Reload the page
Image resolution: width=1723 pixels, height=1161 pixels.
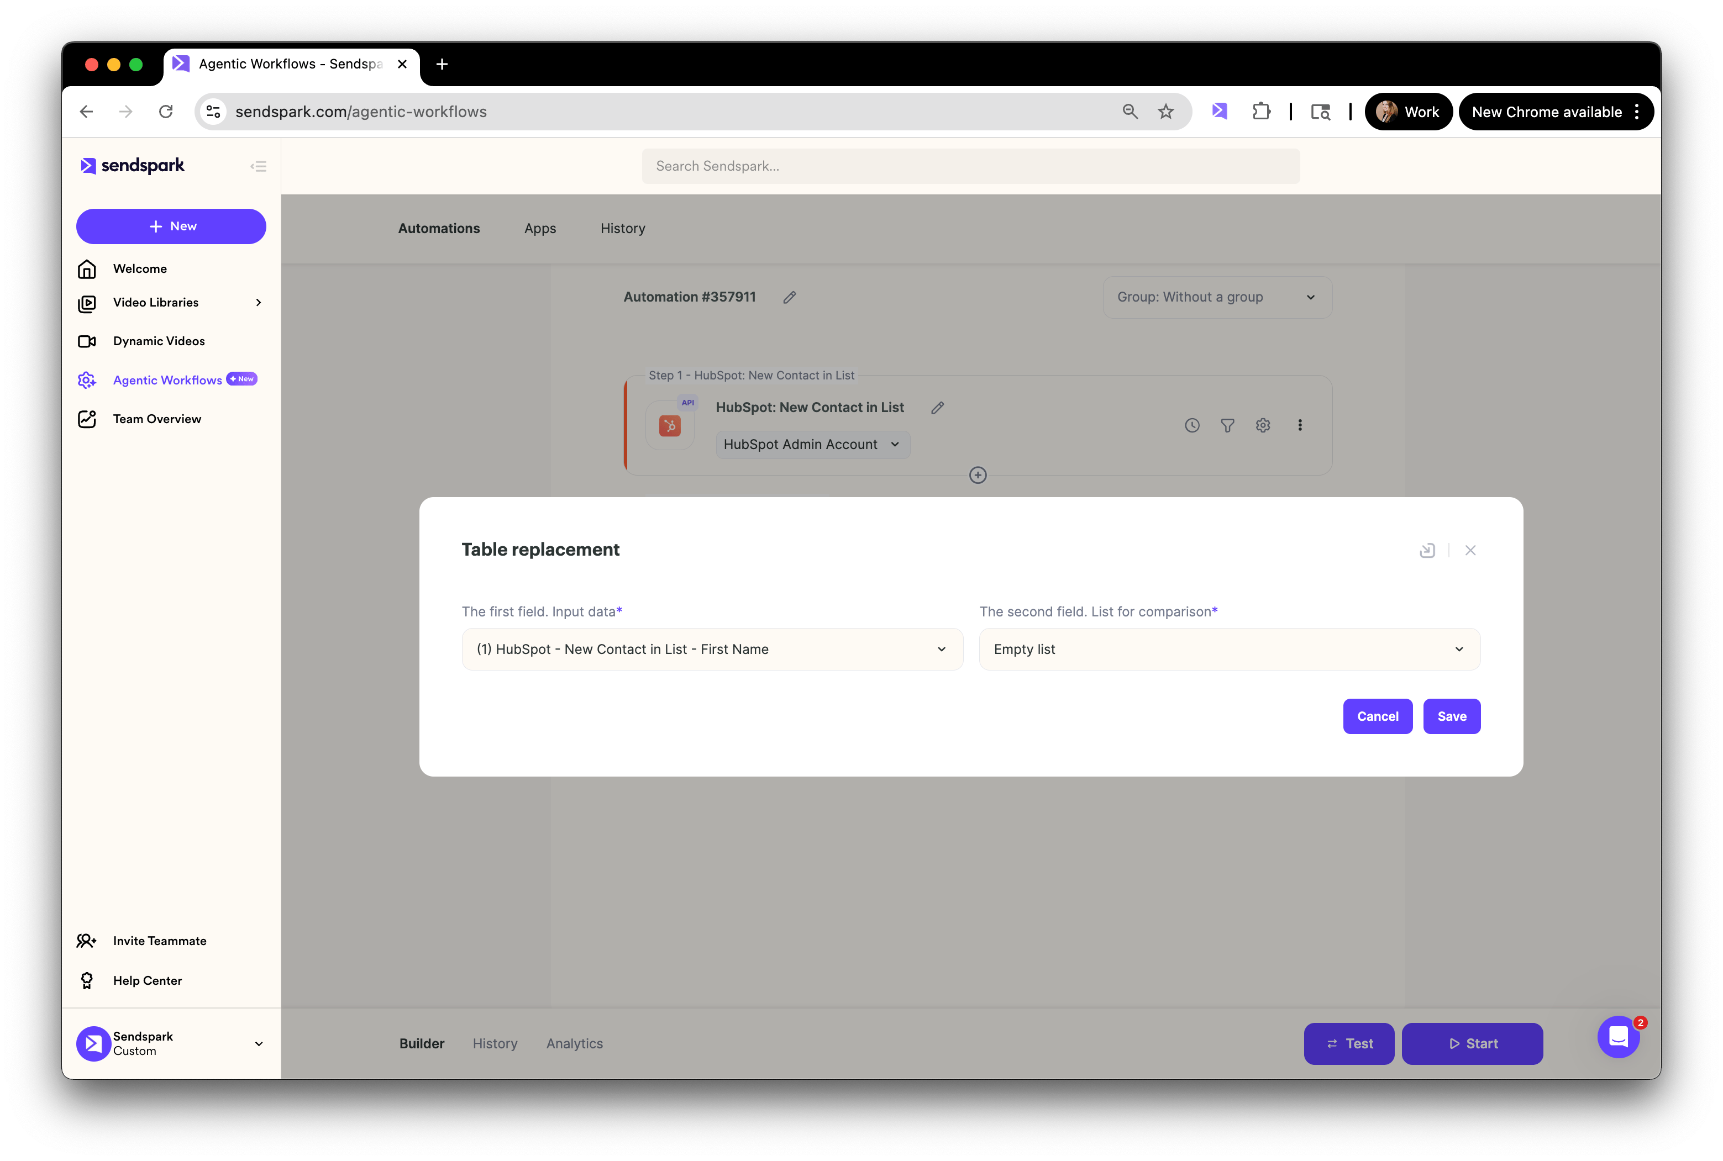pyautogui.click(x=166, y=111)
